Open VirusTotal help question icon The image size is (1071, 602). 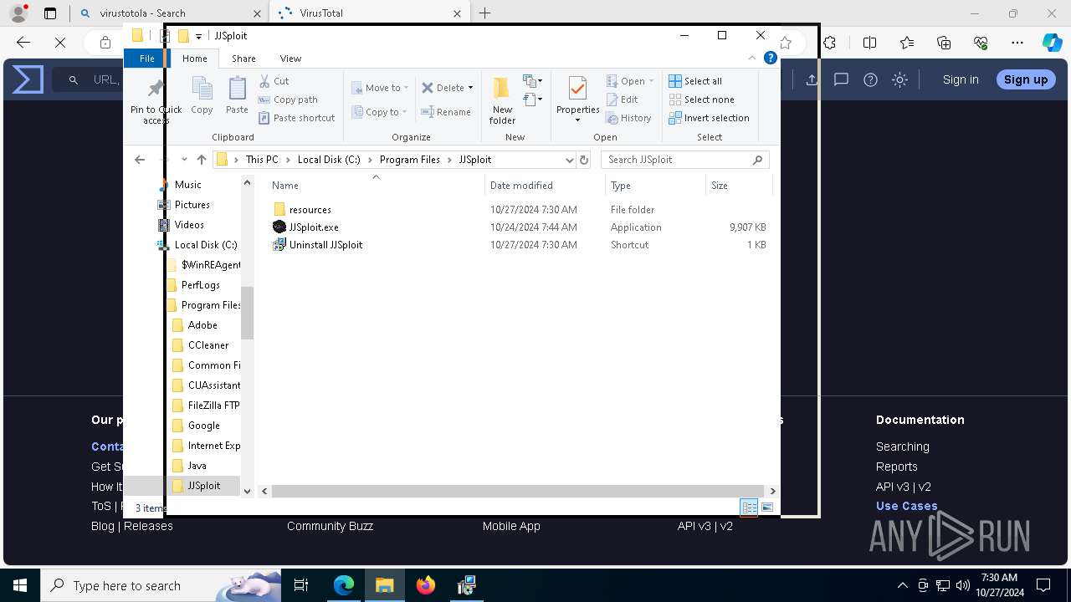click(870, 80)
